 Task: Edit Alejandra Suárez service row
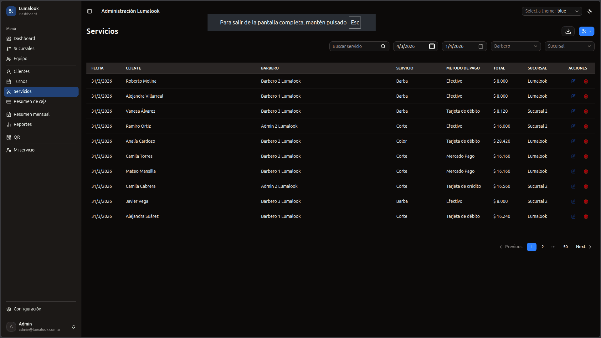coord(573,217)
